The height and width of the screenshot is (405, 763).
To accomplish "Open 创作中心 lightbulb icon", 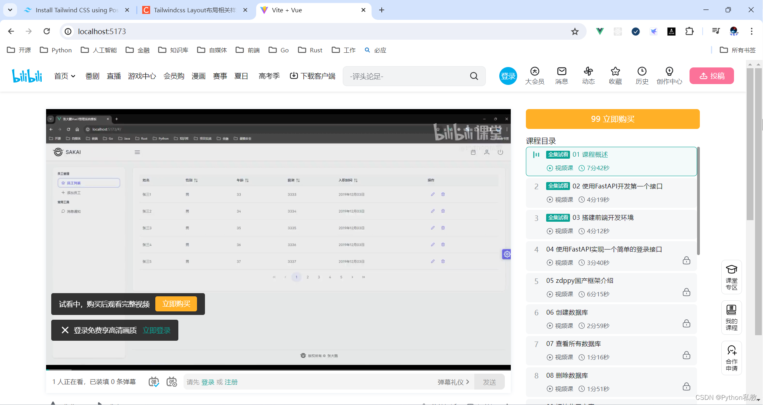I will (x=669, y=75).
